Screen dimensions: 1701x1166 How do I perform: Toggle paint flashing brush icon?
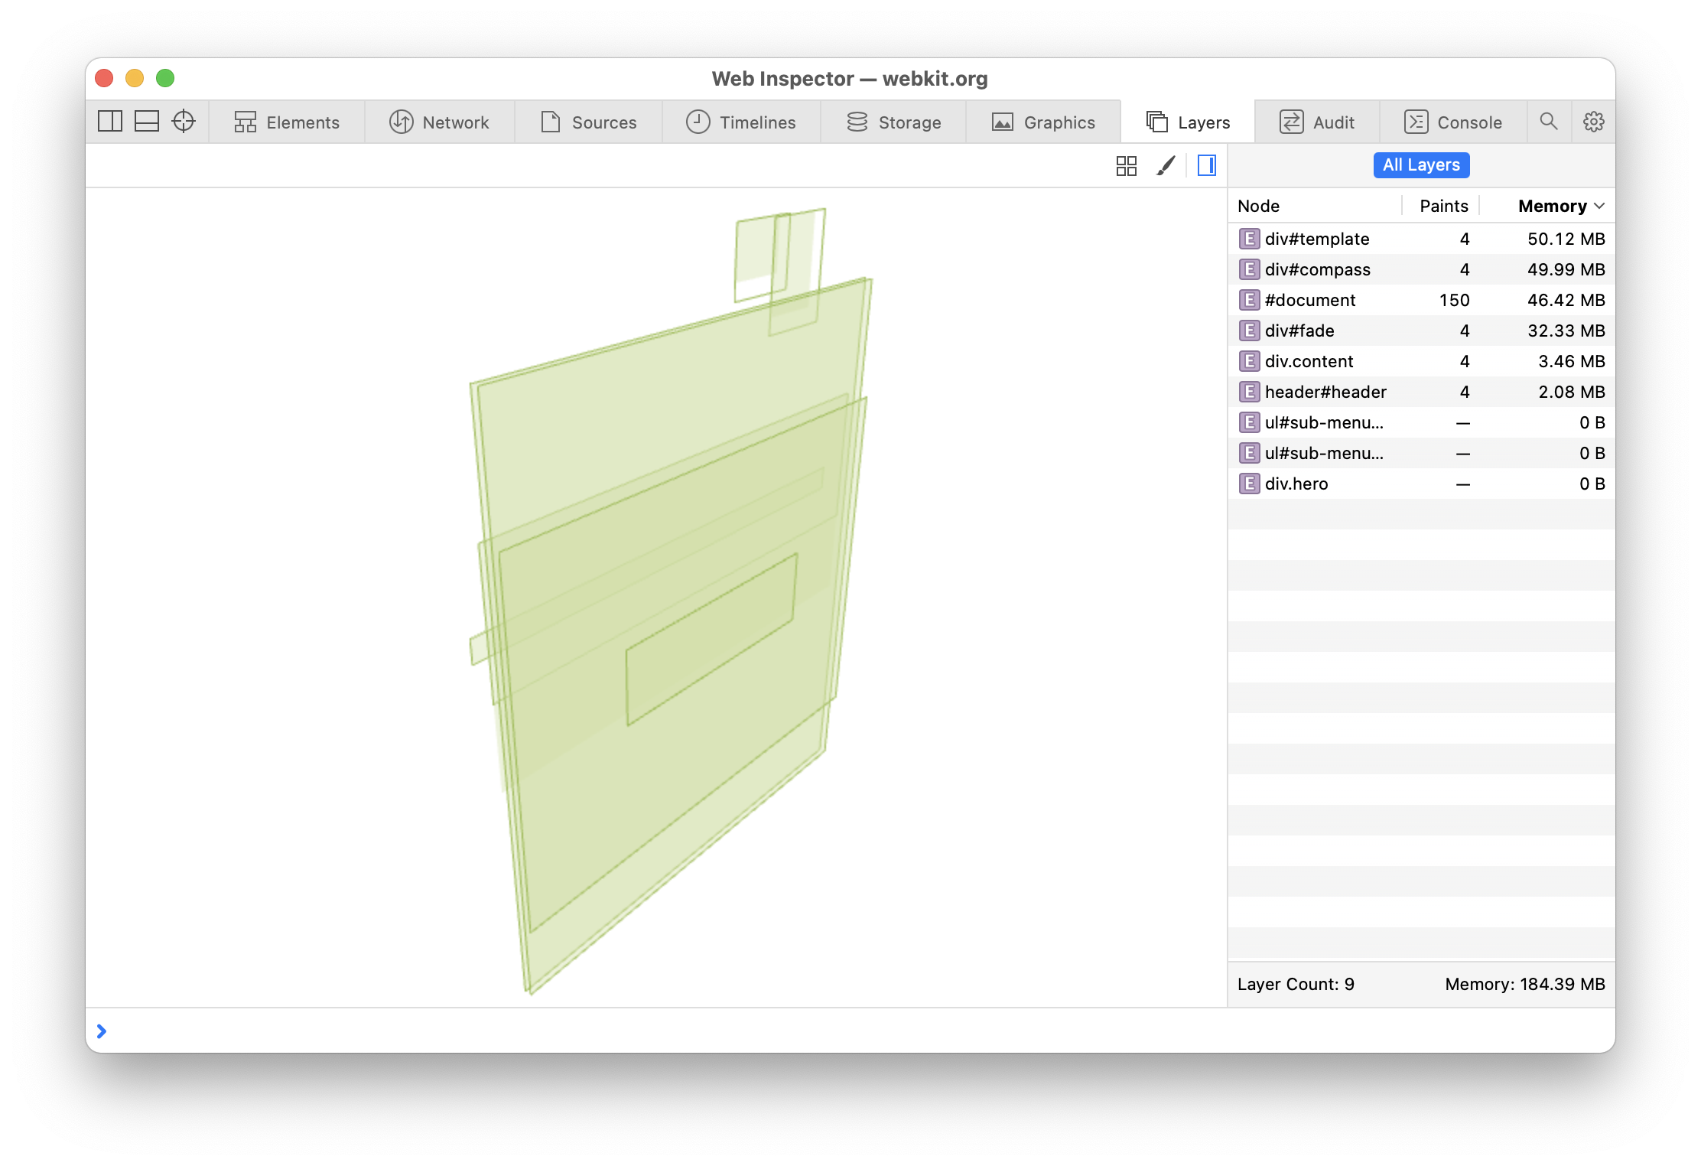pos(1166,166)
